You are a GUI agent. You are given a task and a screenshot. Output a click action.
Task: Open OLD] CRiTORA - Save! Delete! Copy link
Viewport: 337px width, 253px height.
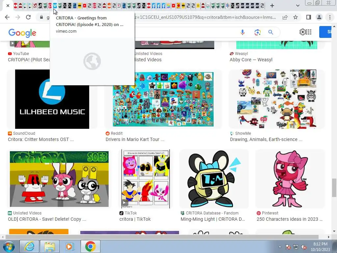pos(47,219)
